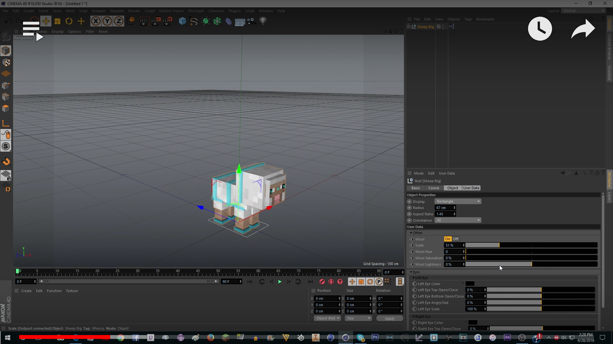
Task: Click the Keyframe Selection question-mark icon
Action: pyautogui.click(x=340, y=282)
